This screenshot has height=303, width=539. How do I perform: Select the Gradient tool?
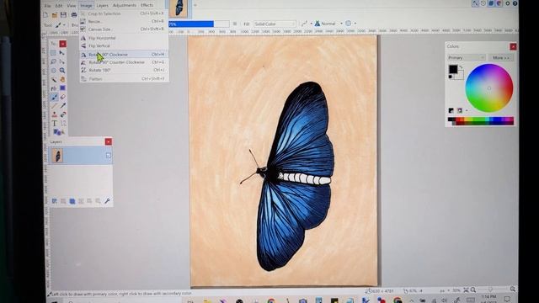pos(62,88)
